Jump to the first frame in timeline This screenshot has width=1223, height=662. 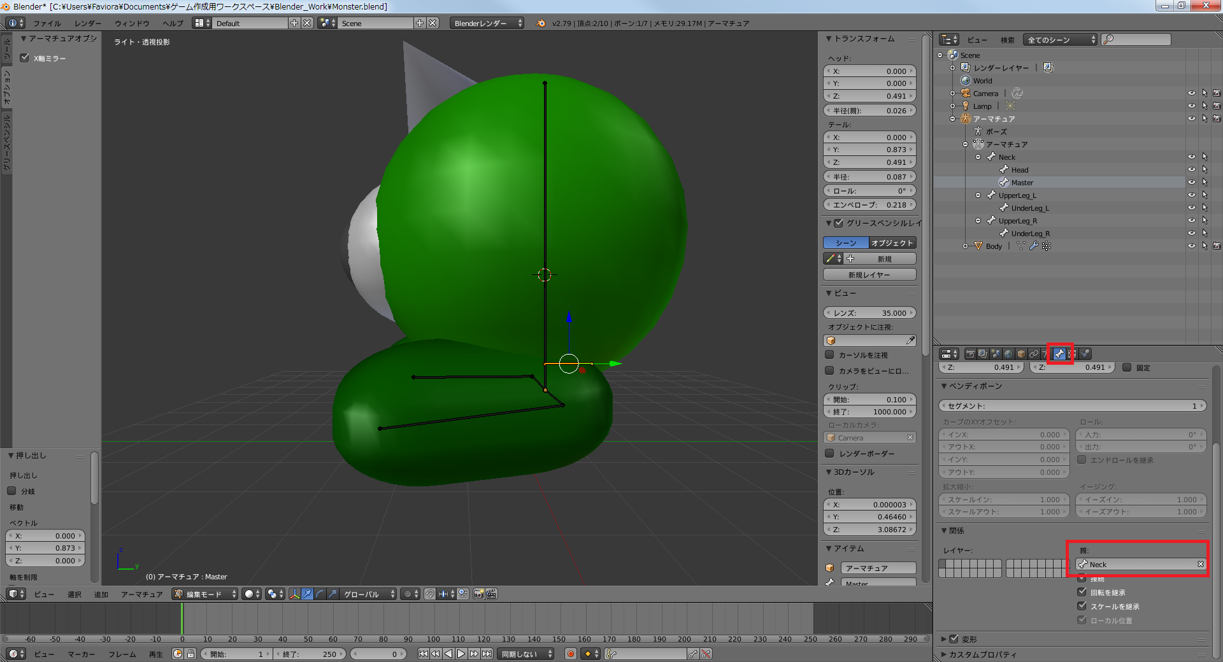pos(423,654)
